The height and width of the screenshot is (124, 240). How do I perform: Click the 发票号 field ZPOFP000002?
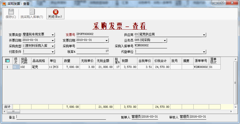click(93, 34)
